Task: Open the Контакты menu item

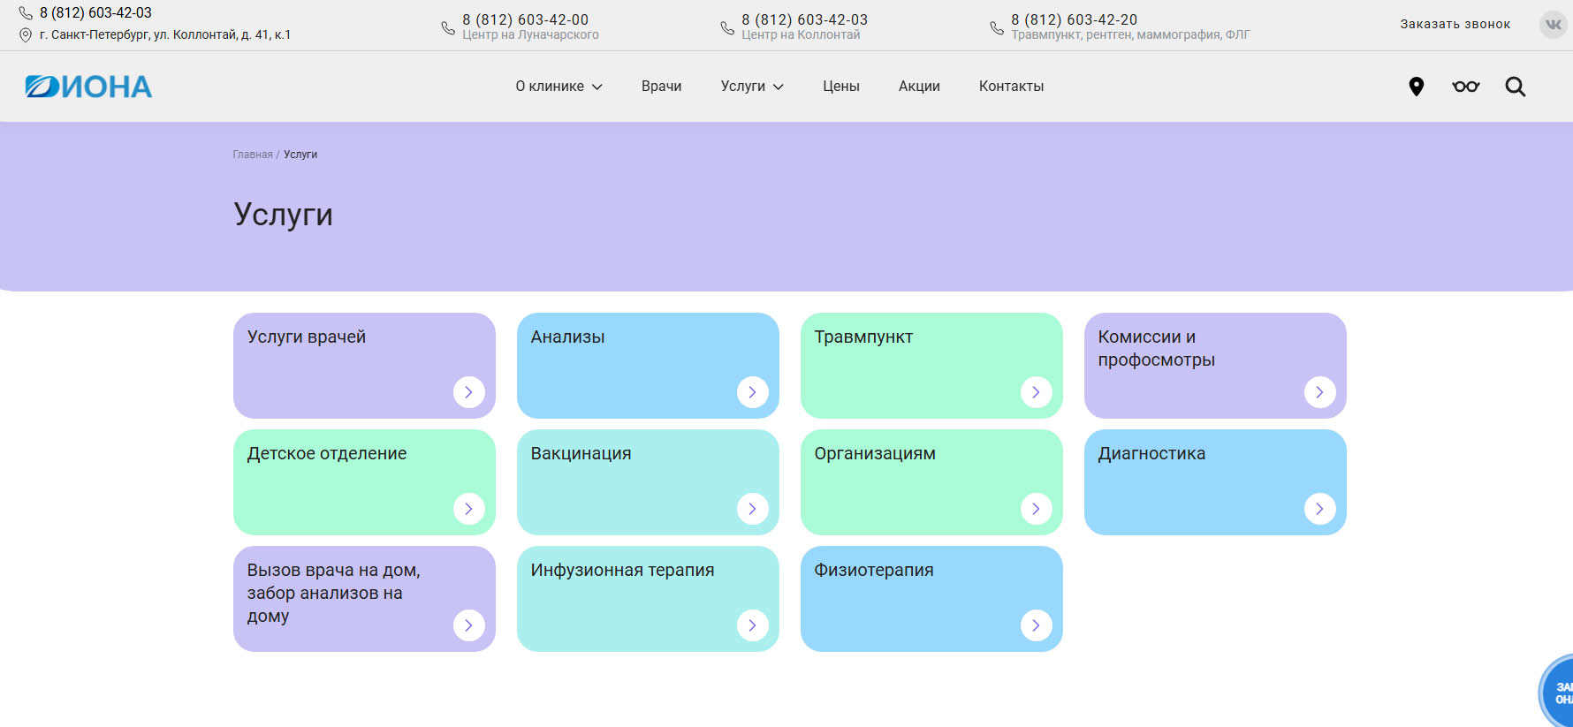Action: (x=1012, y=87)
